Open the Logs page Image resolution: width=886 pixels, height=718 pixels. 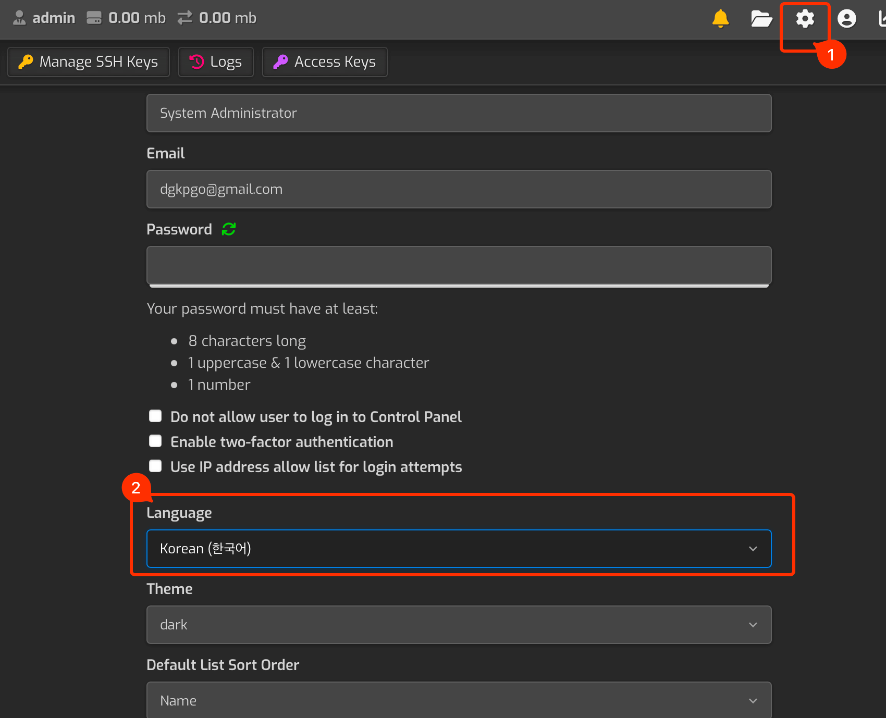click(x=216, y=62)
